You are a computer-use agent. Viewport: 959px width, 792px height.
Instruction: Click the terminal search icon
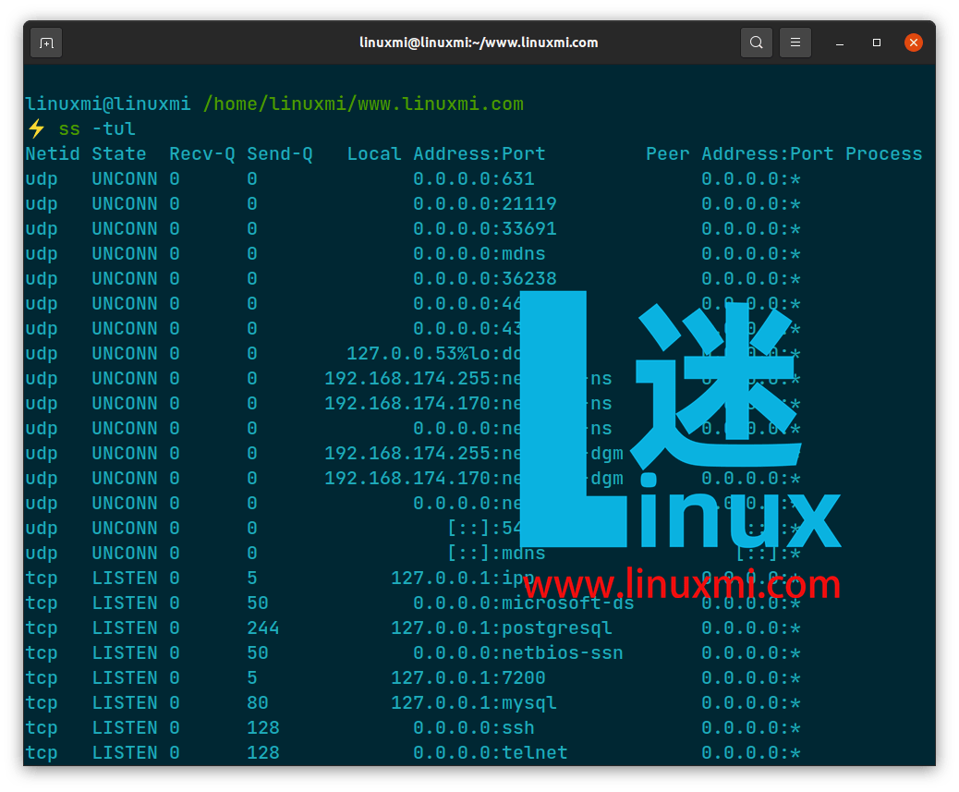[756, 43]
